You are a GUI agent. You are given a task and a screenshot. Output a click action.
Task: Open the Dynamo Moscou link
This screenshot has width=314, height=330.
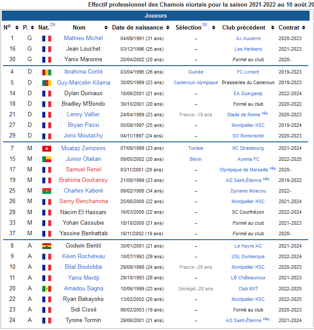[x=248, y=191]
